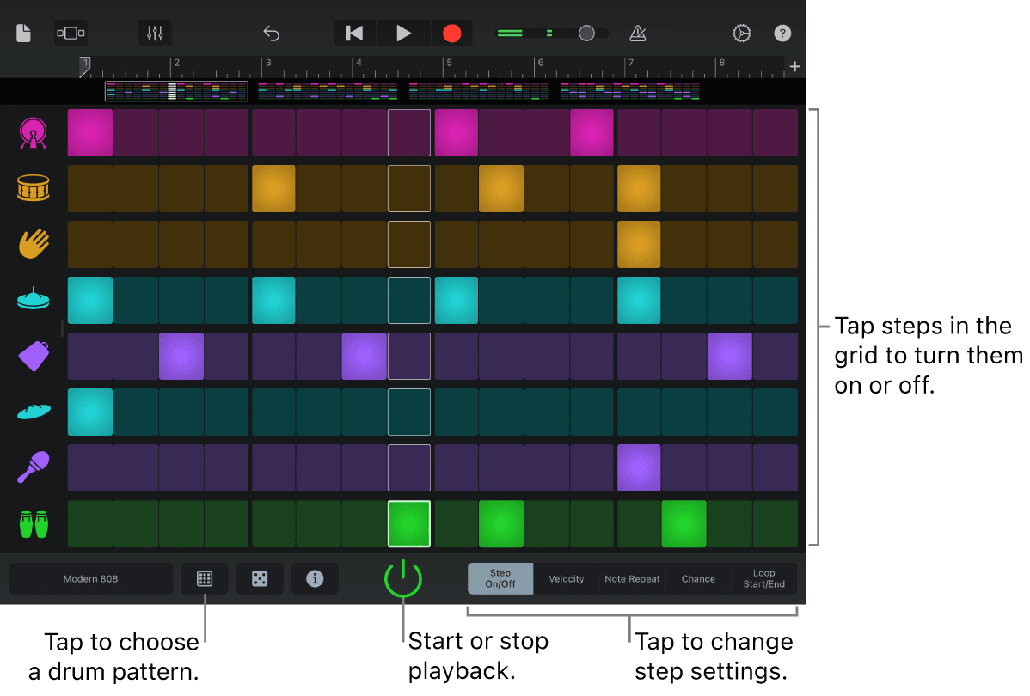Turn off the first magenta kick step
The image size is (1030, 696).
pyautogui.click(x=89, y=132)
